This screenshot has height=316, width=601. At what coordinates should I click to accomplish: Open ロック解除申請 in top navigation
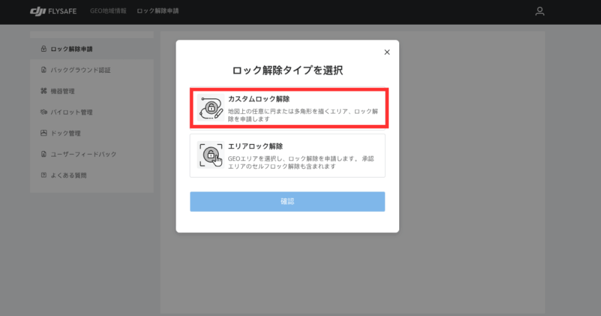coord(158,11)
